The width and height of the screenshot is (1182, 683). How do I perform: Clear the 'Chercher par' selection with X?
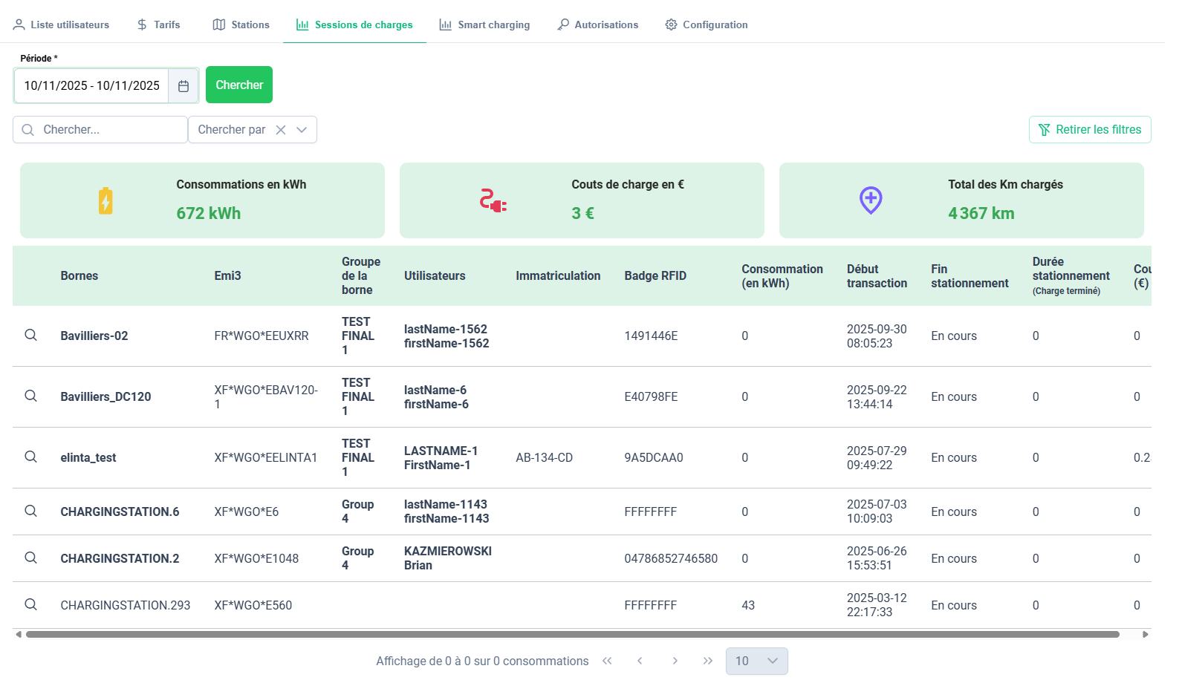(281, 130)
